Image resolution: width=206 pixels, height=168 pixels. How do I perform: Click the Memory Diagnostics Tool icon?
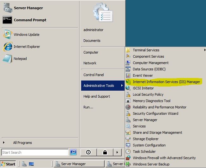(128, 101)
